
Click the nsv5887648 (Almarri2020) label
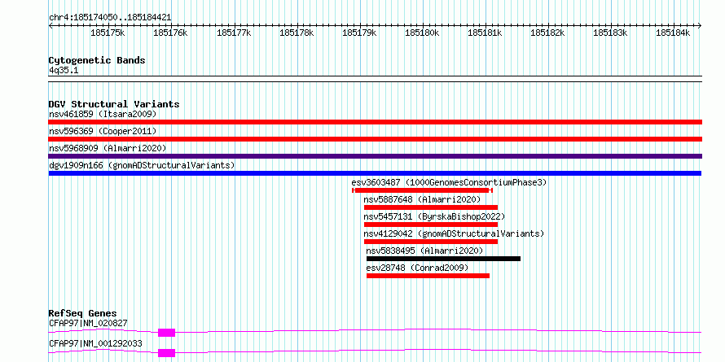422,199
